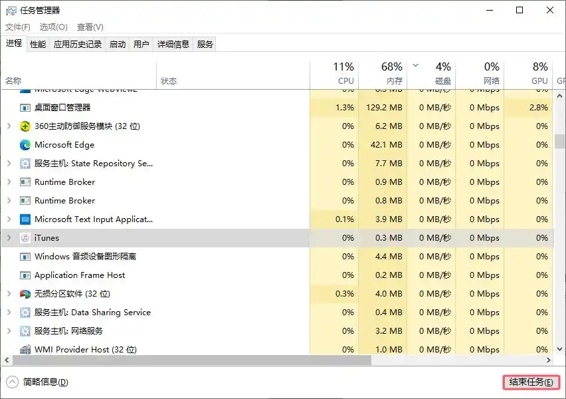Click the horizontal scrollbar thumb

192,360
